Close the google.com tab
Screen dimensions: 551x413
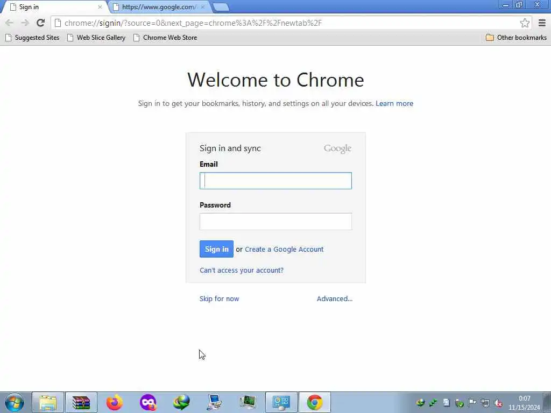[x=203, y=7]
